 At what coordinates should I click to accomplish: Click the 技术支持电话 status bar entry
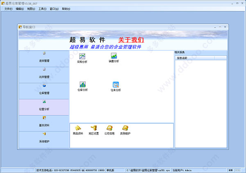point(70,170)
